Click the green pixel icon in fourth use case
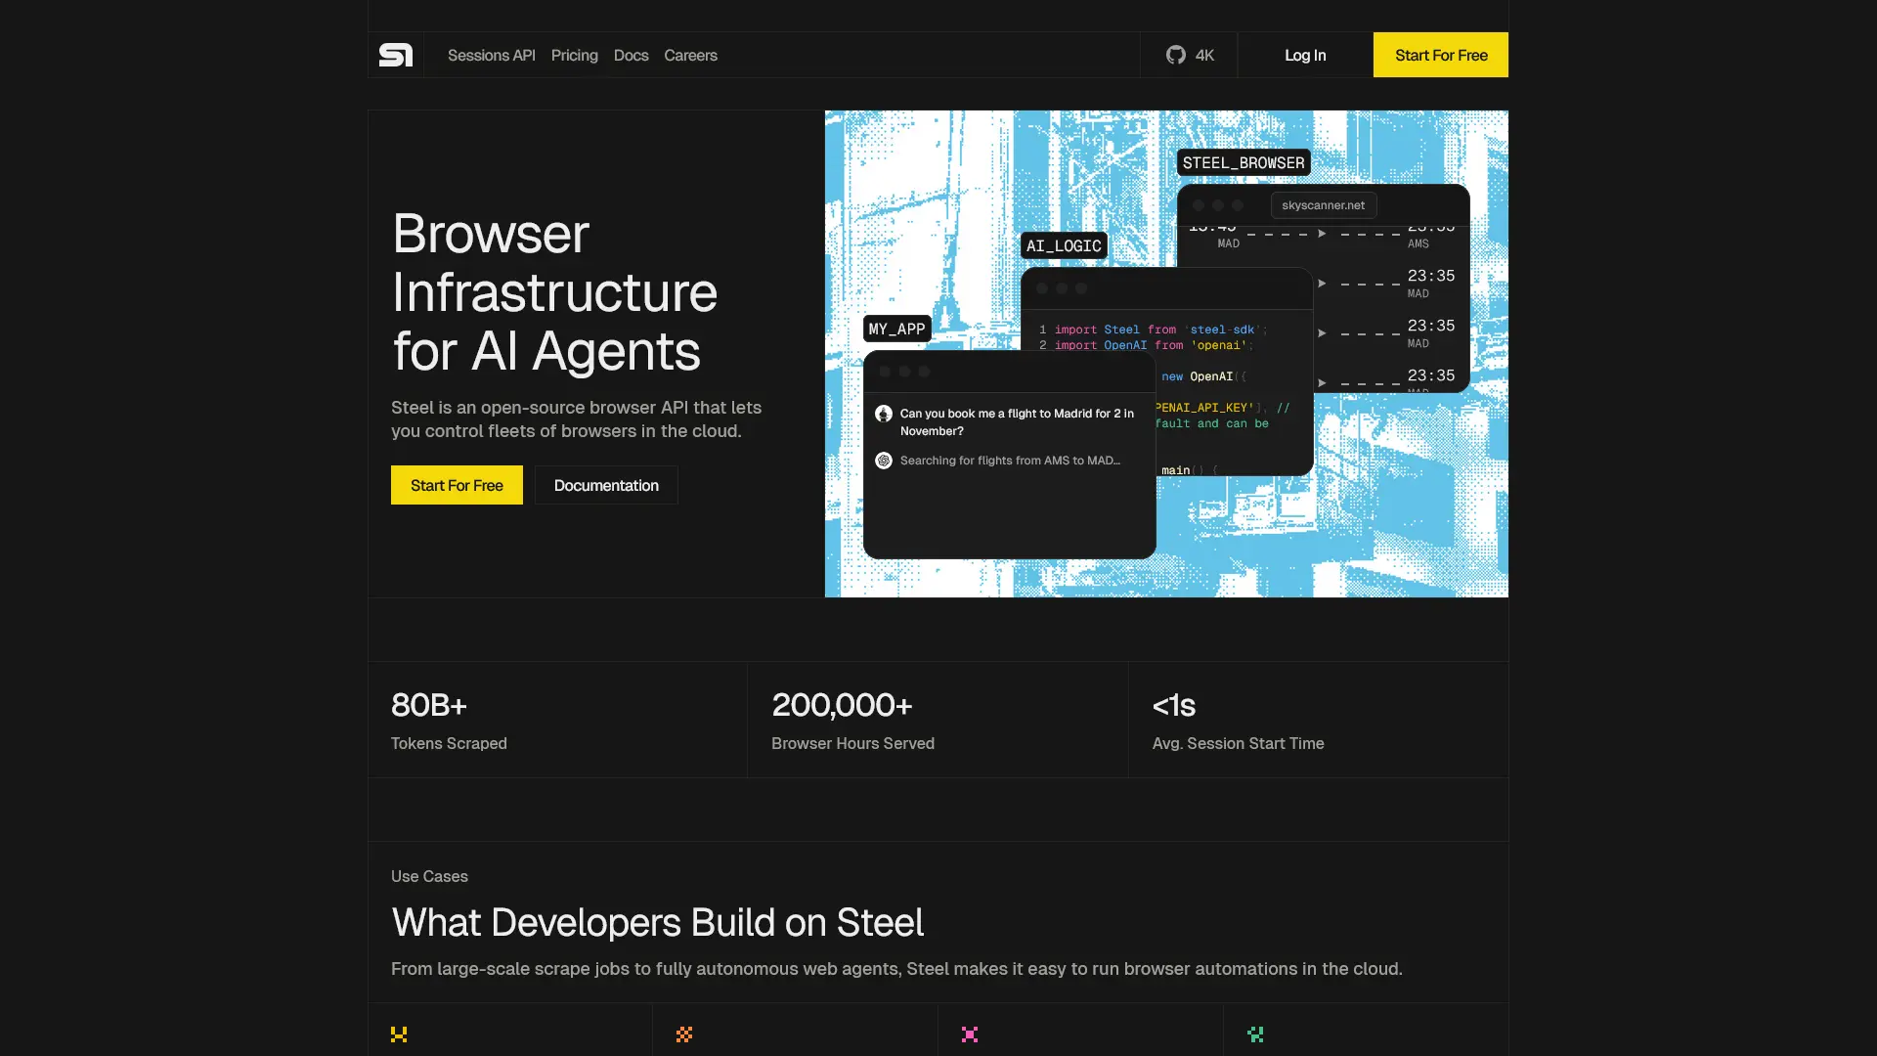This screenshot has height=1056, width=1877. tap(1255, 1034)
